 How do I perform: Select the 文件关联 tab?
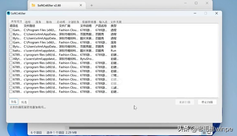[x=116, y=22]
